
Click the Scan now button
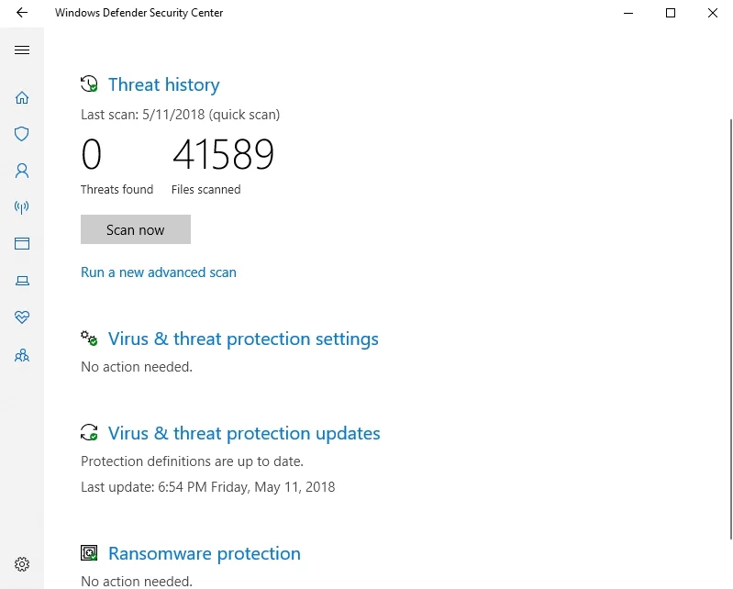pos(136,229)
